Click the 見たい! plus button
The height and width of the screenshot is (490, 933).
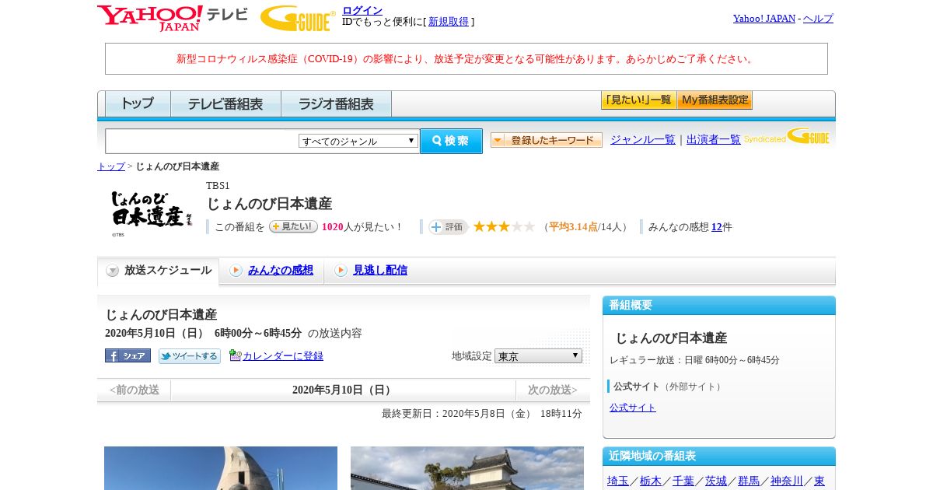[293, 226]
